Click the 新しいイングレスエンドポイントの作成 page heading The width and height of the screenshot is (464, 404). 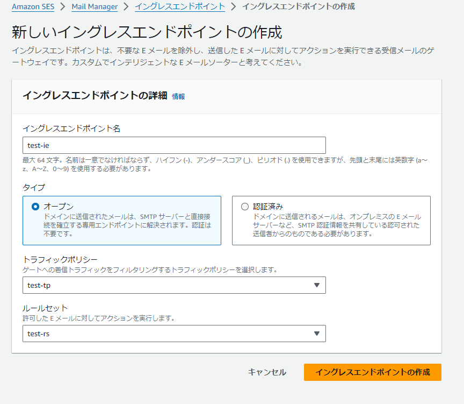pyautogui.click(x=147, y=32)
